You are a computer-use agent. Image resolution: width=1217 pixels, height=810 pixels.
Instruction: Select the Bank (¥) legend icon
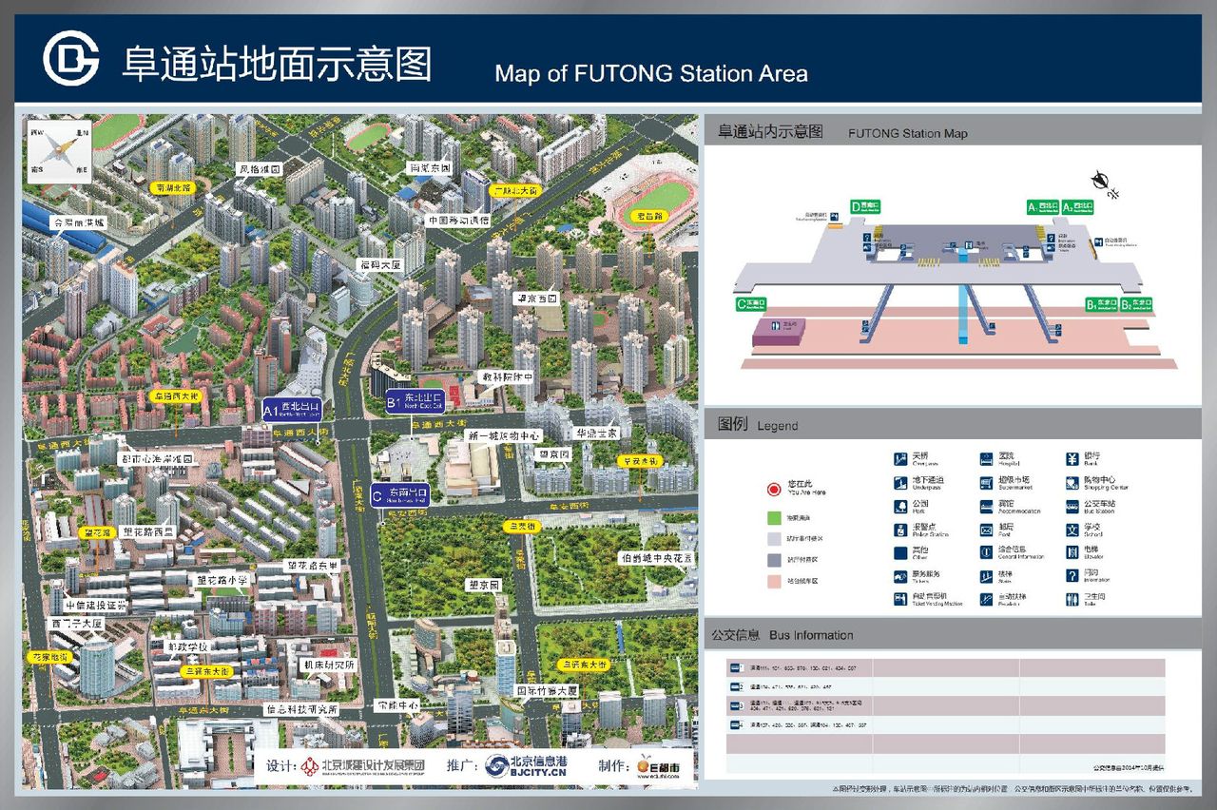pyautogui.click(x=1072, y=458)
